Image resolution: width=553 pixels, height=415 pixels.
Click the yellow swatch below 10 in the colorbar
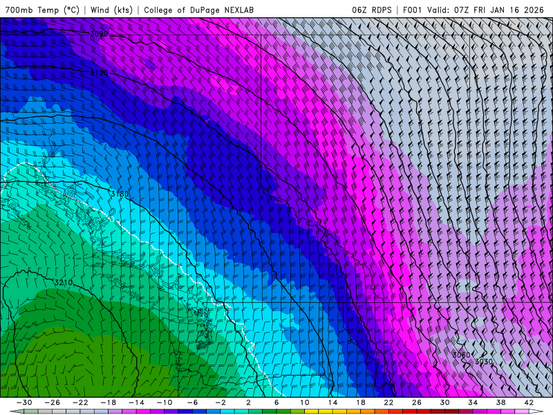point(312,412)
